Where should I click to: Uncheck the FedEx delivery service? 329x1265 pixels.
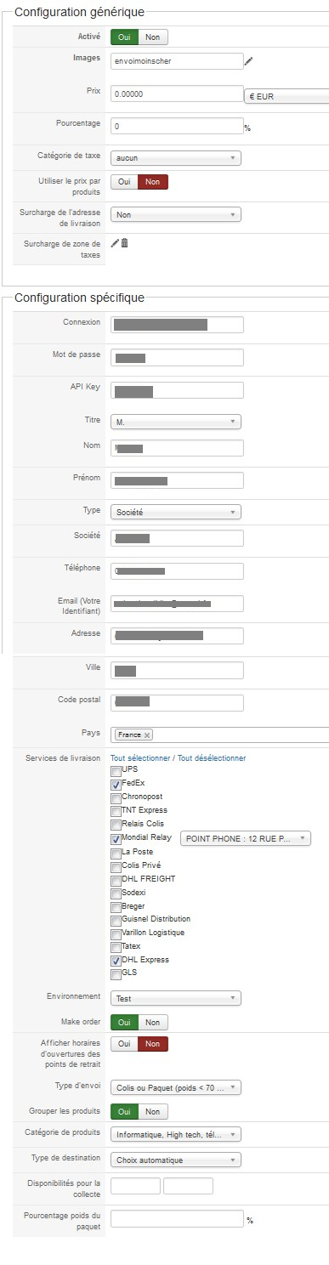tap(116, 783)
